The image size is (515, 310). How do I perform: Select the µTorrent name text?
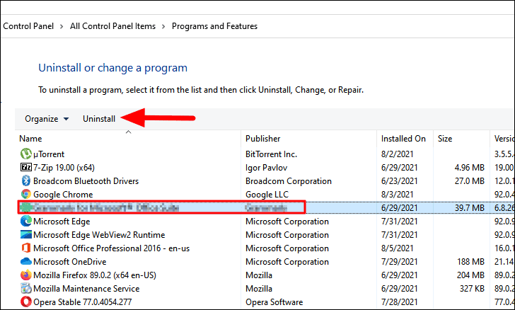click(49, 154)
